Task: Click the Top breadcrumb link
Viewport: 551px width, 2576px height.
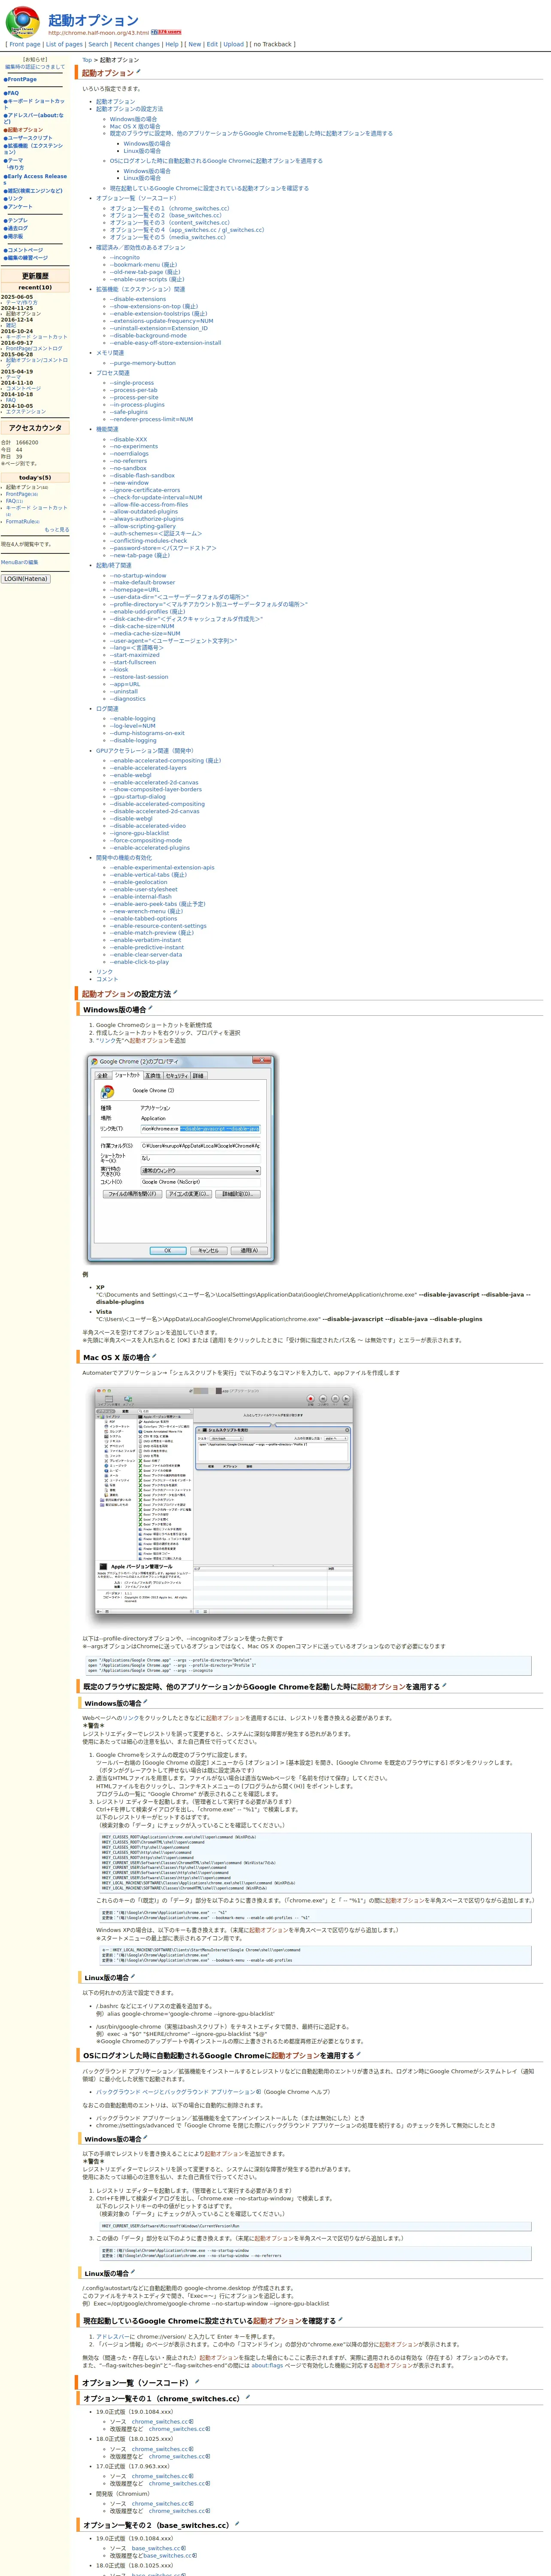Action: pyautogui.click(x=87, y=60)
